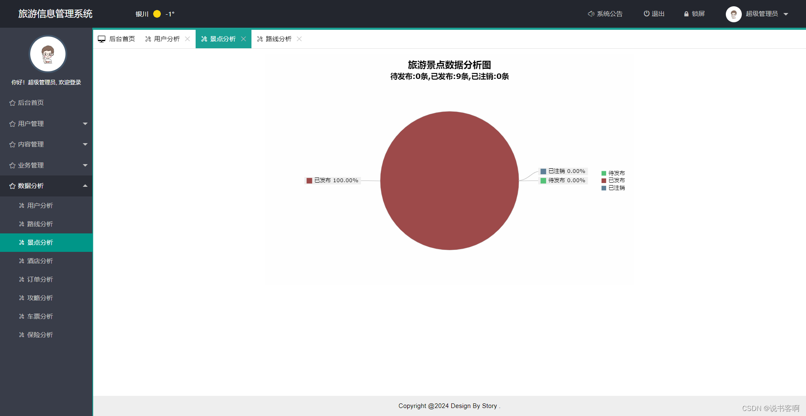The height and width of the screenshot is (416, 806).
Task: Open 酒店分析 in the sidebar
Action: coord(46,261)
